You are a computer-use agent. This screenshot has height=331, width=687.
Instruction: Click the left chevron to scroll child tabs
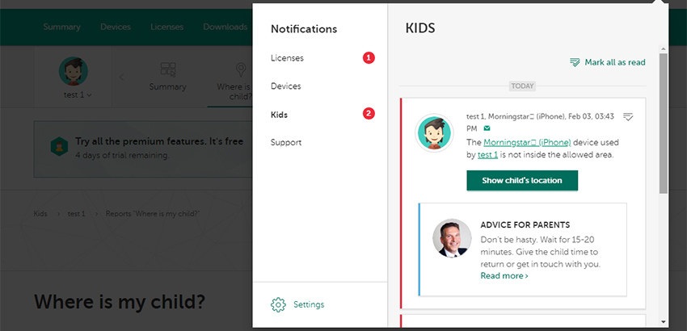click(x=122, y=77)
